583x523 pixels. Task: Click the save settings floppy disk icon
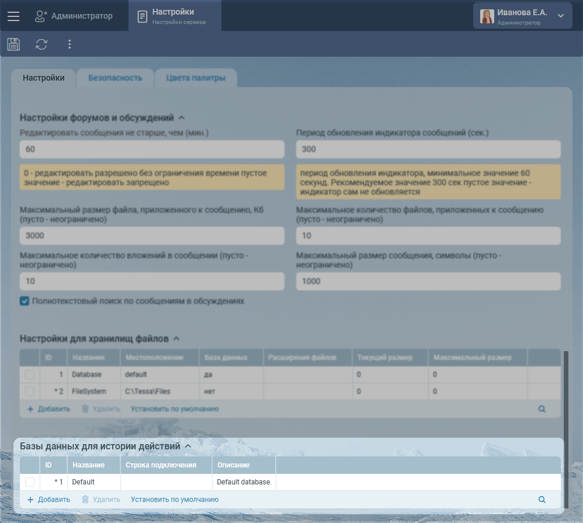pos(13,44)
